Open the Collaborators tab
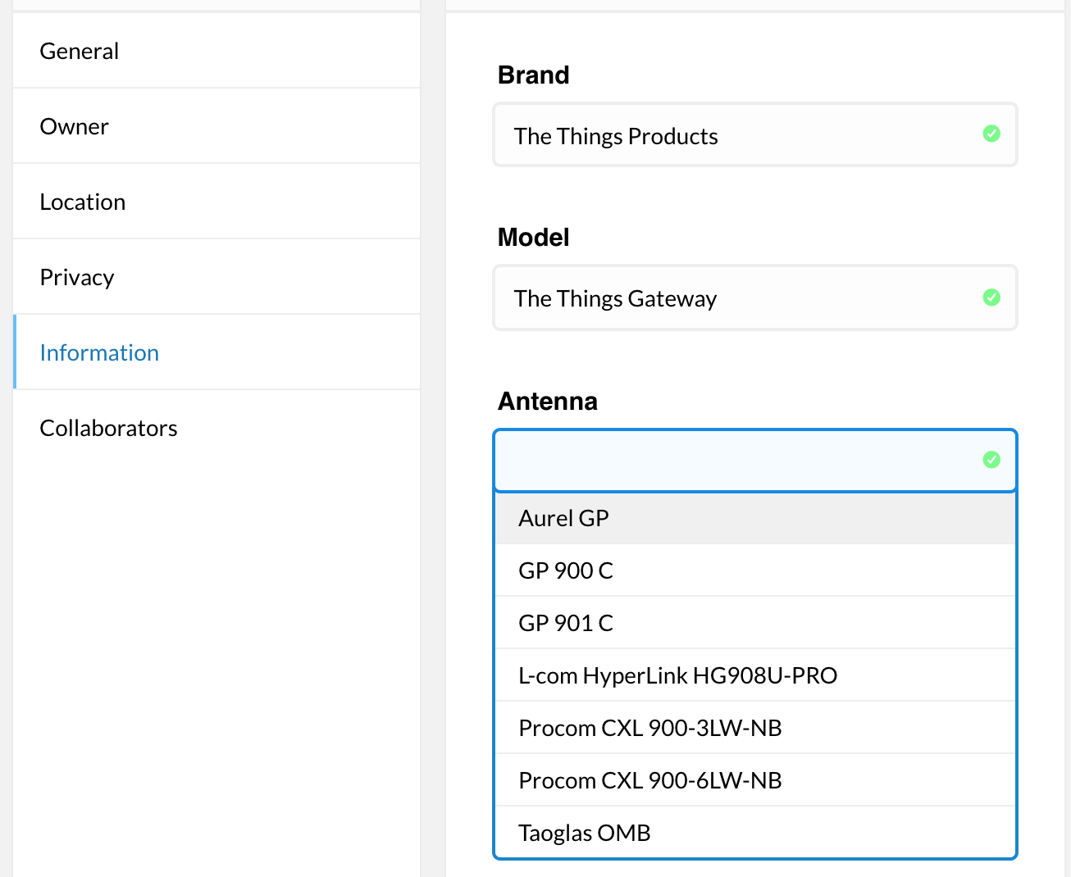The image size is (1071, 877). tap(216, 428)
